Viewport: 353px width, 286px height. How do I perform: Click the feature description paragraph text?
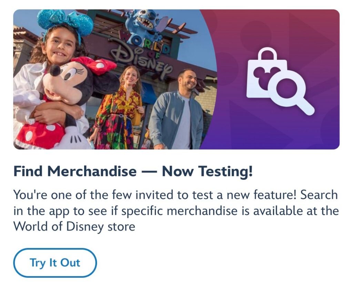(176, 211)
